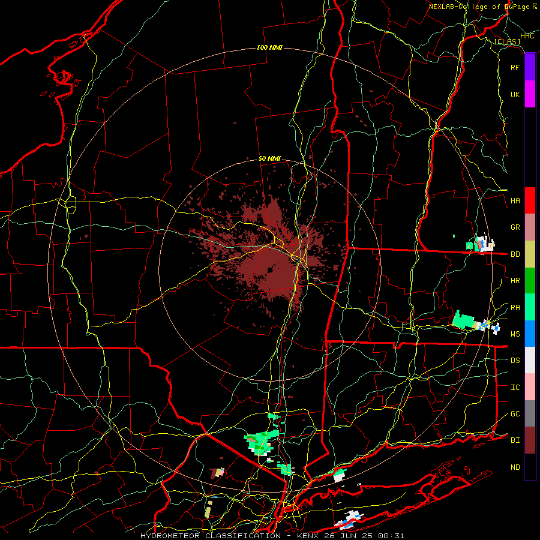Click the [CLAS] units label
The width and height of the screenshot is (540, 540).
point(507,42)
